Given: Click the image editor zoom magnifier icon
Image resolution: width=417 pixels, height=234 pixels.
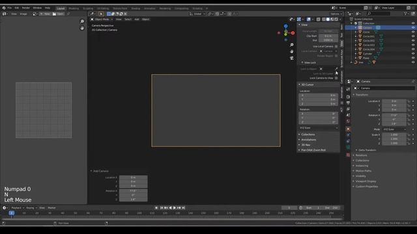Looking at the screenshot, I should (x=82, y=21).
